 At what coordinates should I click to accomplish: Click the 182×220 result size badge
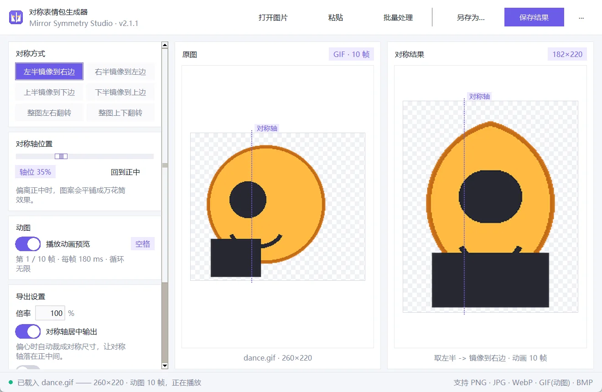(567, 54)
